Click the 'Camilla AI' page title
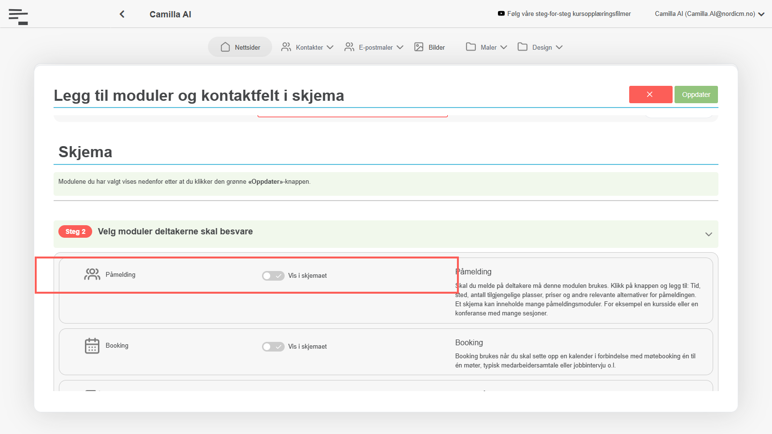 point(170,14)
